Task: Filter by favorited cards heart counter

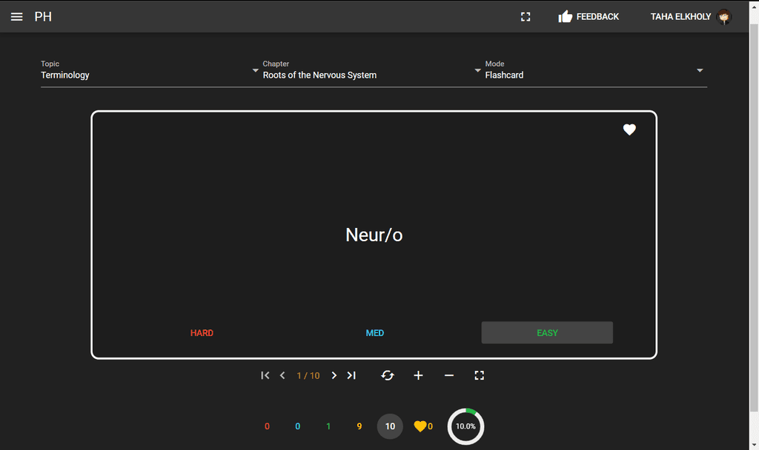Action: (x=422, y=426)
